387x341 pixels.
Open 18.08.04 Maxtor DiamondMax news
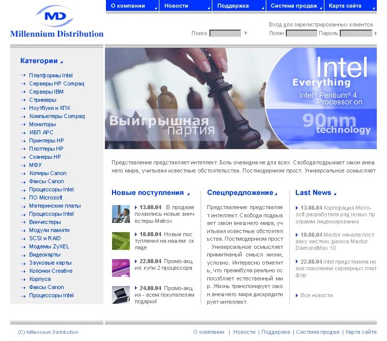click(335, 241)
